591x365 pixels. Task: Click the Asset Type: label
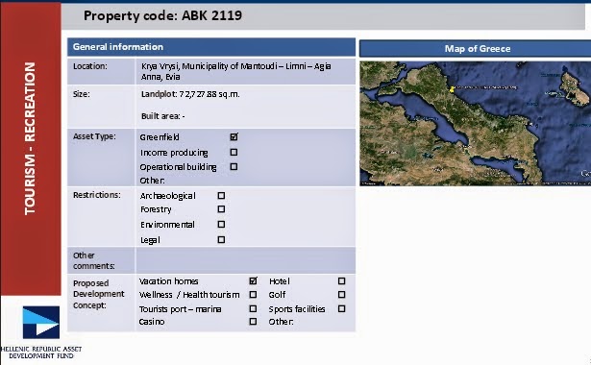[x=94, y=136]
